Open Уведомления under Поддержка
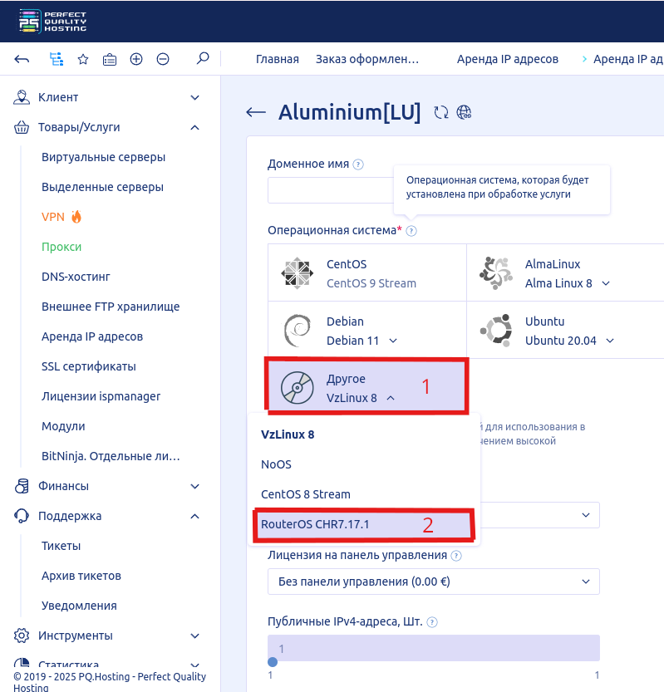The width and height of the screenshot is (664, 692). click(x=79, y=606)
